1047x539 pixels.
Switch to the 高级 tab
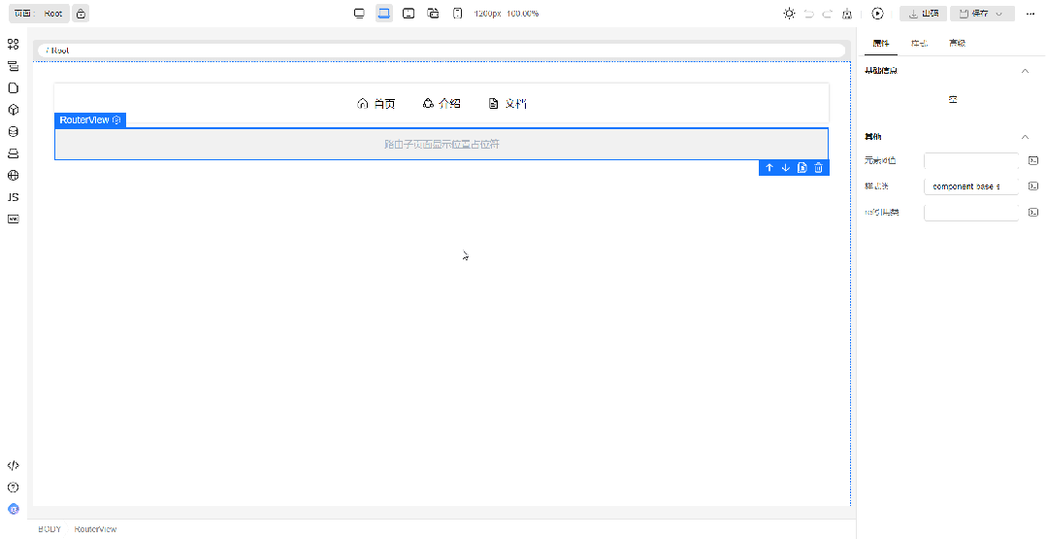[957, 44]
